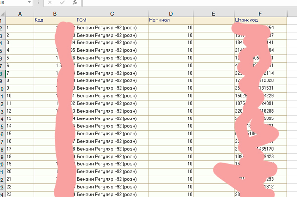Screen dimensions: 297x197
Task: Click empty cell E8
Action: [213, 73]
